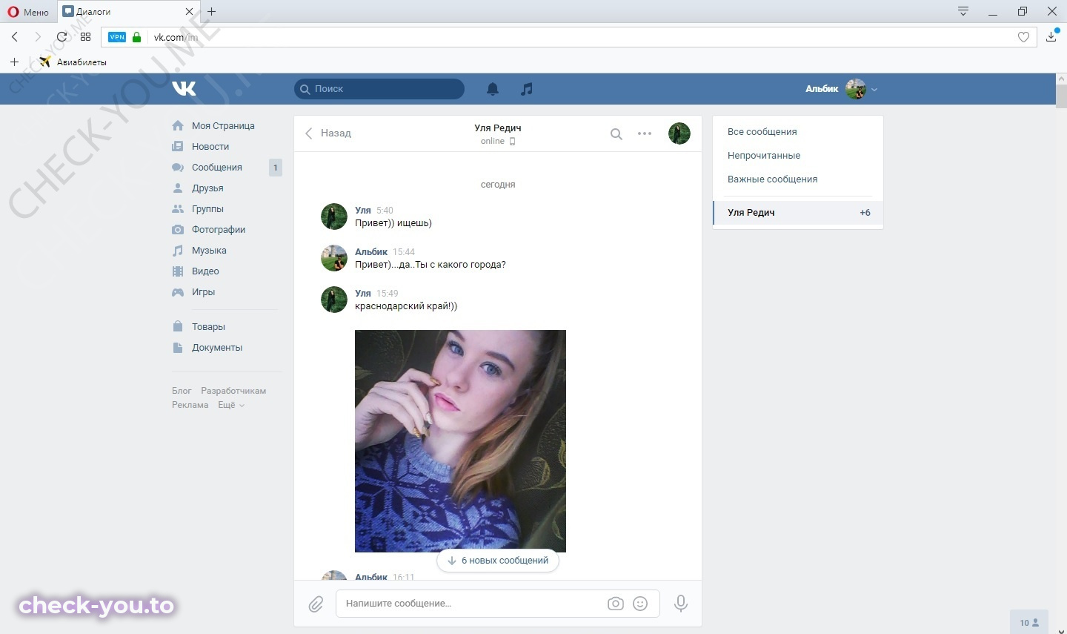This screenshot has height=634, width=1067.
Task: Expand Альбик account dropdown arrow
Action: (874, 90)
